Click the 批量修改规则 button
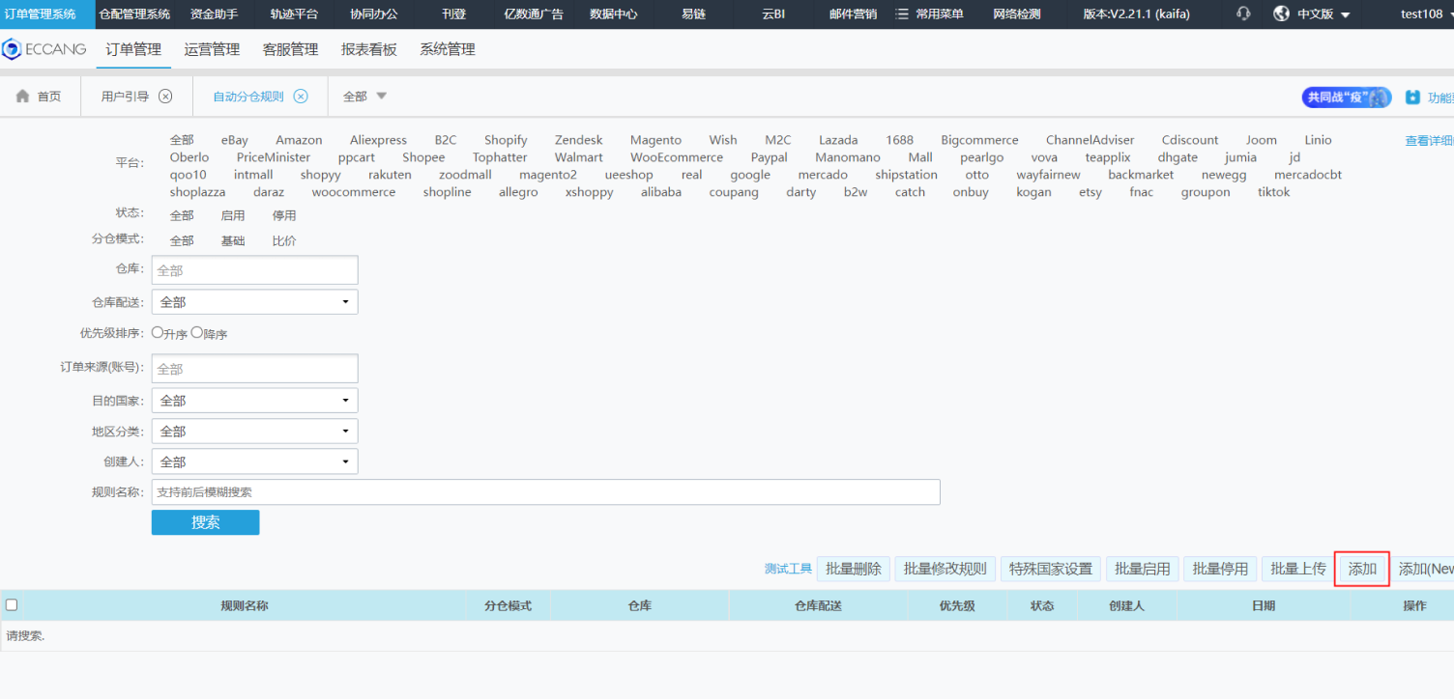Image resolution: width=1454 pixels, height=699 pixels. 945,569
